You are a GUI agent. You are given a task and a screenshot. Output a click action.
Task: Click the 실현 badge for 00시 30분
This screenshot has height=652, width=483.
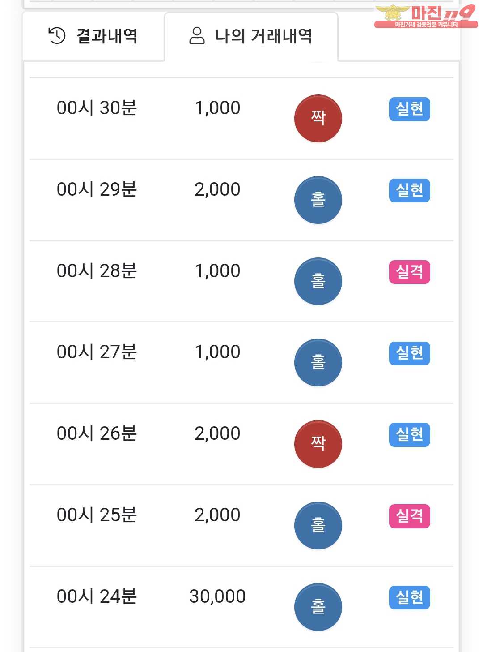(410, 109)
